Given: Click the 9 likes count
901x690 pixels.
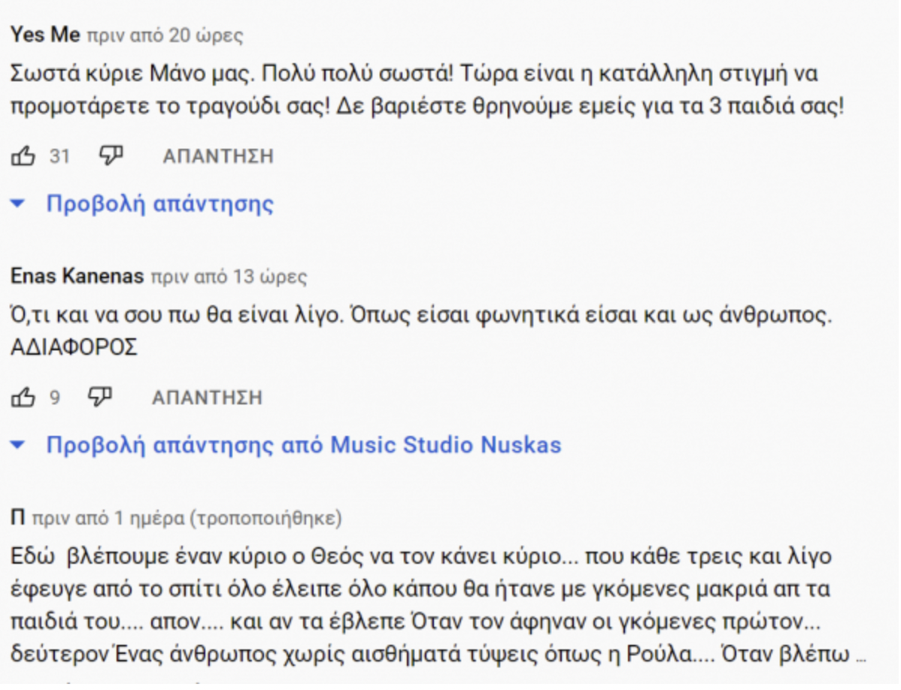Looking at the screenshot, I should click(x=55, y=397).
